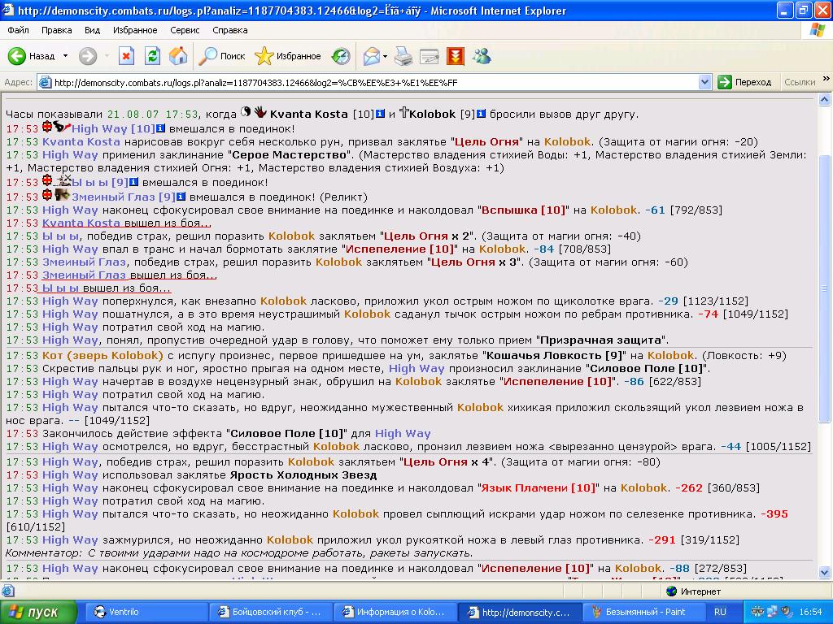The width and height of the screenshot is (833, 624).
Task: Open the Сервис menu
Action: 185,30
